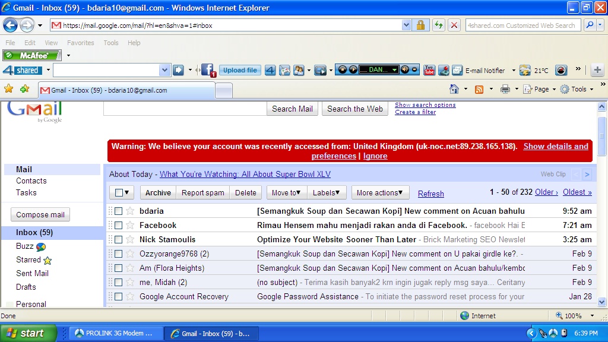The width and height of the screenshot is (608, 342).
Task: Open the Help menu
Action: coord(134,43)
